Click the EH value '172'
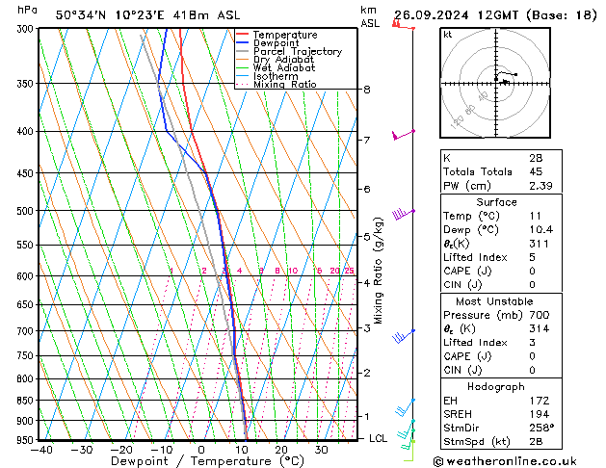606x468 pixels. tap(540, 401)
